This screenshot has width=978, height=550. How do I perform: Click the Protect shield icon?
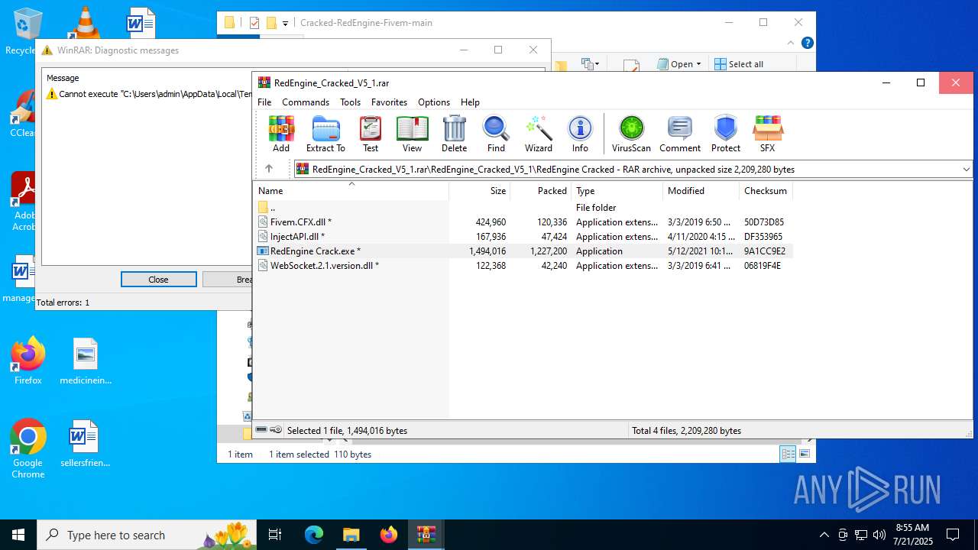(726, 134)
